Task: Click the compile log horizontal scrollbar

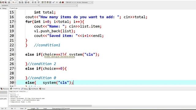Action: pyautogui.click(x=51, y=106)
